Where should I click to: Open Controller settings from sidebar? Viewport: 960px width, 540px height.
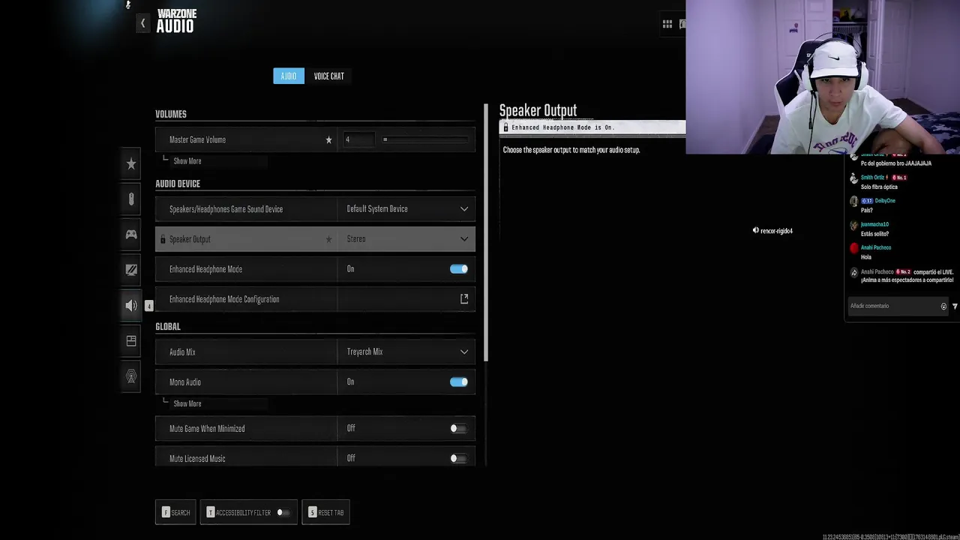coord(131,234)
